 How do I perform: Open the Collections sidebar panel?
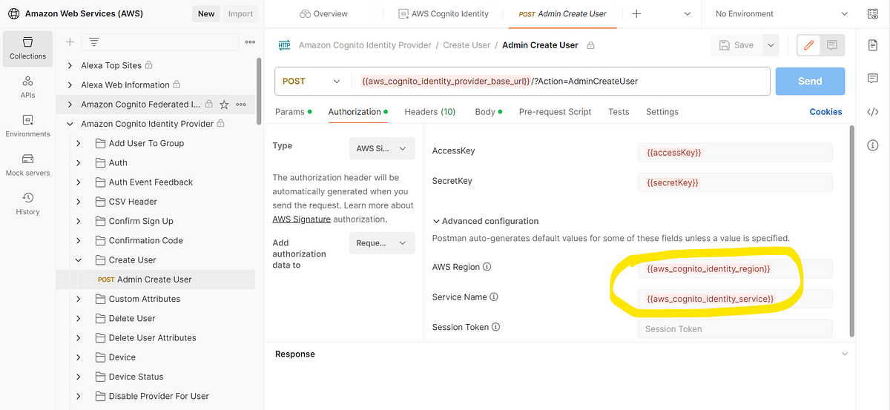click(x=27, y=48)
